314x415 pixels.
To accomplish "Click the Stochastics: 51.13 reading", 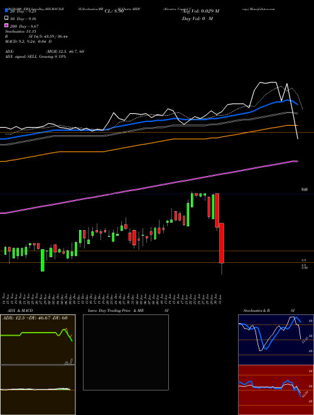I will click(x=20, y=31).
